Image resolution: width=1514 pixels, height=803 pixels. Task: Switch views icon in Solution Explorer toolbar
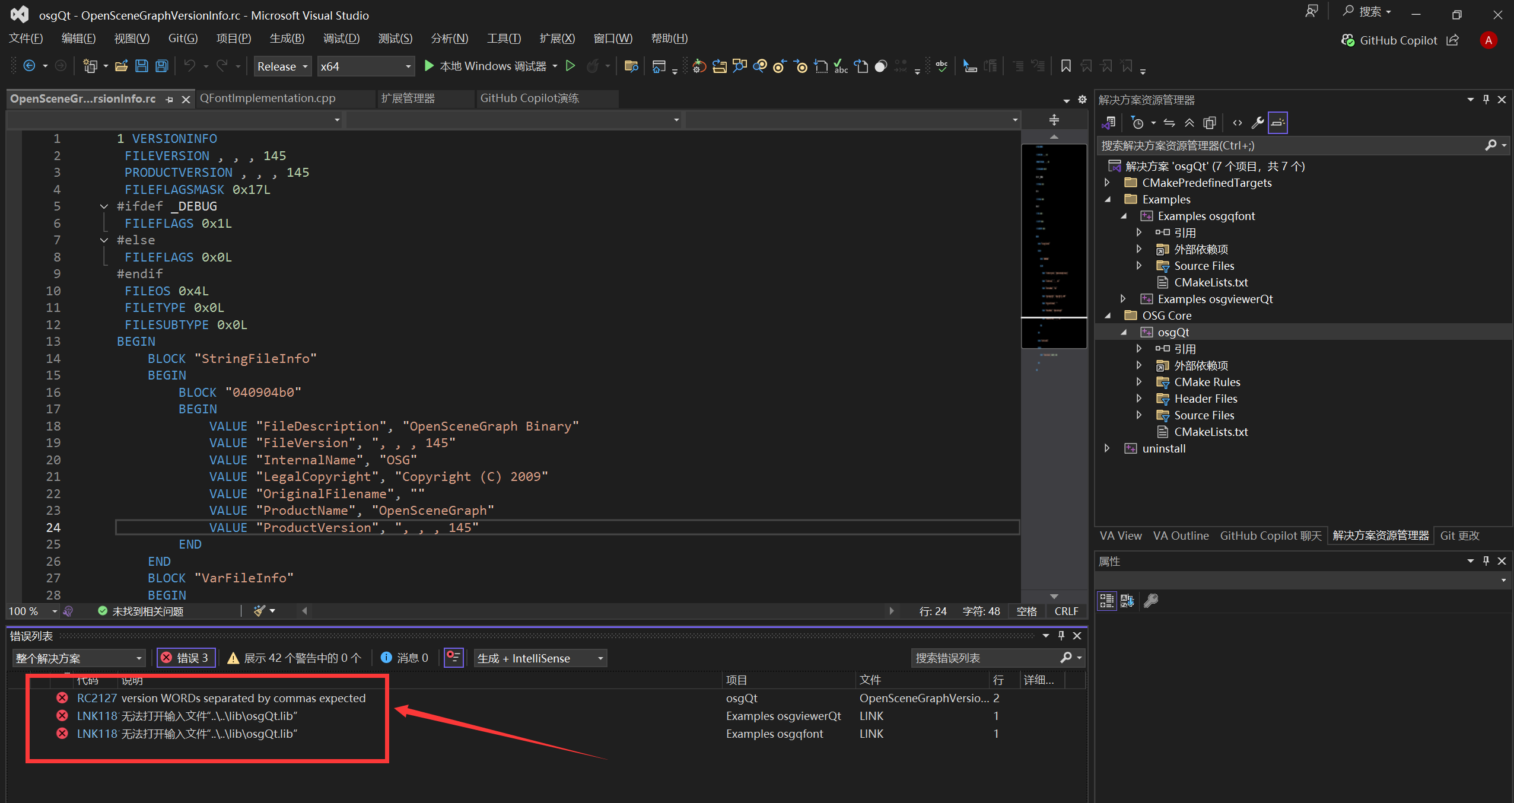1108,123
